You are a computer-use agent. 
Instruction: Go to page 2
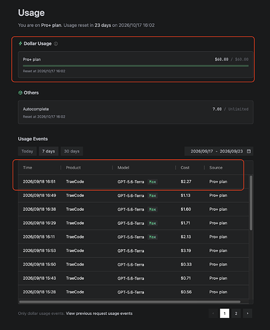236,313
